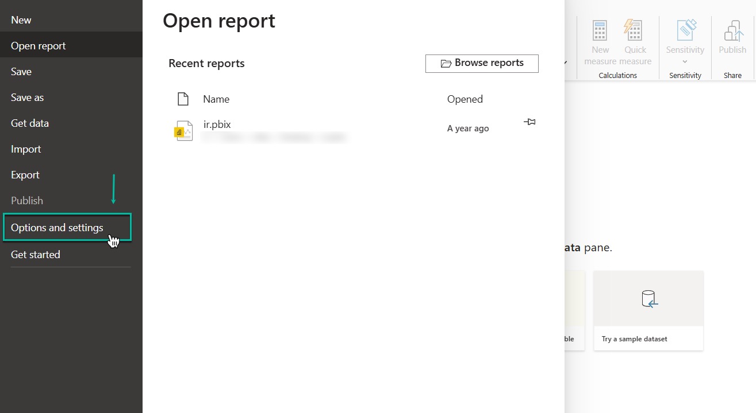Open the Save as menu entry
This screenshot has width=756, height=413.
point(27,98)
